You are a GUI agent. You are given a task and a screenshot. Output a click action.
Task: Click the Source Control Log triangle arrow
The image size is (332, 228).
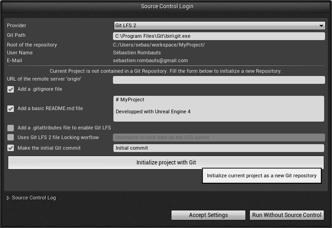(x=8, y=198)
